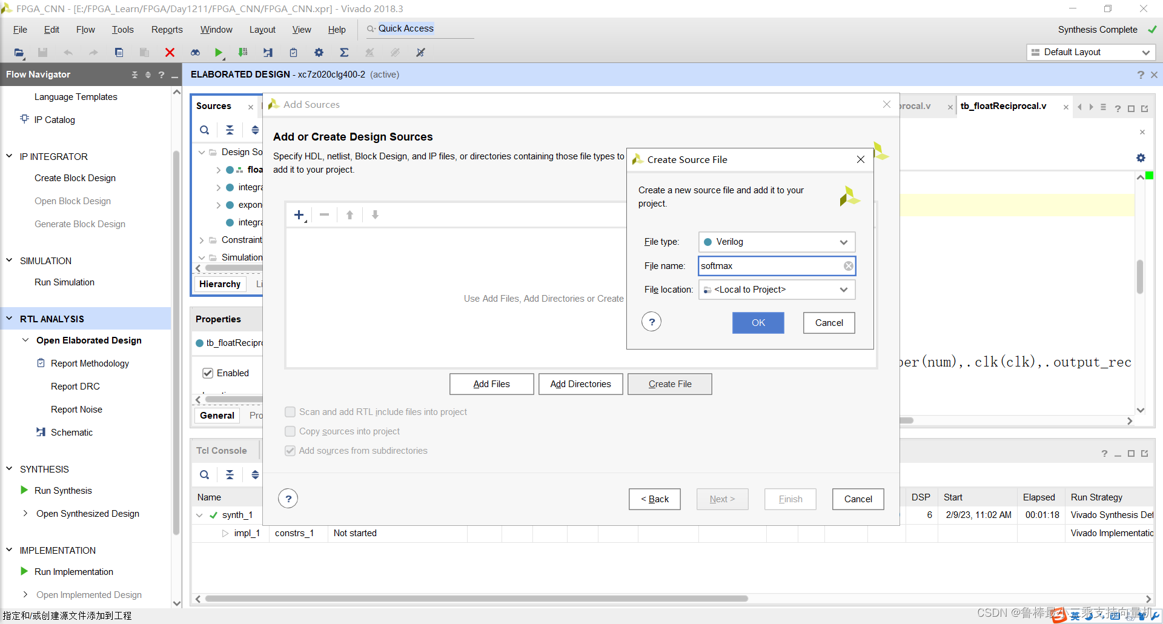The height and width of the screenshot is (624, 1163).
Task: Click the Flow Navigator vertical scrollbar
Action: coord(176,342)
